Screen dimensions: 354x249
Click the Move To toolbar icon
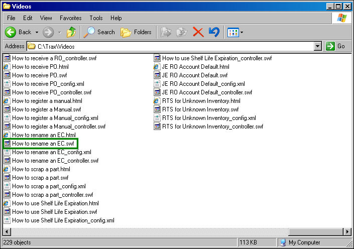pos(166,32)
